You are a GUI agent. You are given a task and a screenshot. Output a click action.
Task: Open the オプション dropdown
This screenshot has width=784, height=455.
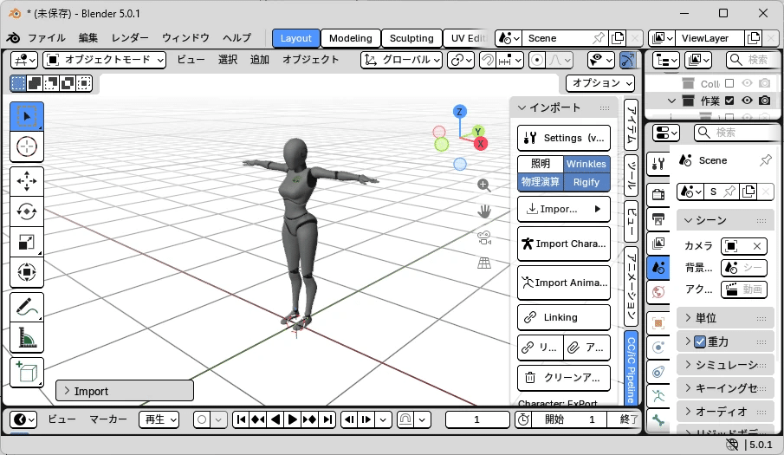point(600,83)
